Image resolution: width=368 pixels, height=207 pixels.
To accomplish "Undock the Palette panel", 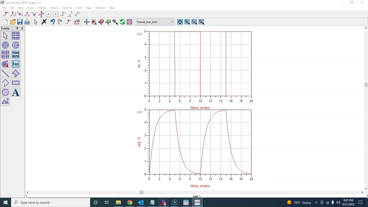I will (17, 28).
